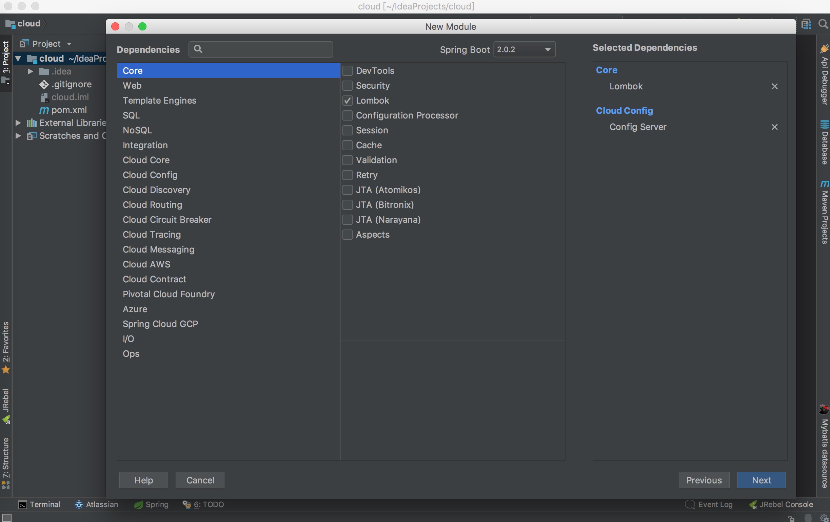The height and width of the screenshot is (522, 830).
Task: Select the Web dependency category
Action: (132, 86)
